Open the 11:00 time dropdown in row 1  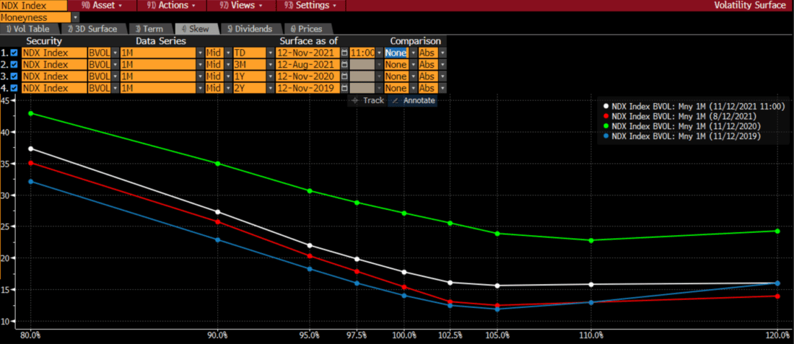379,53
